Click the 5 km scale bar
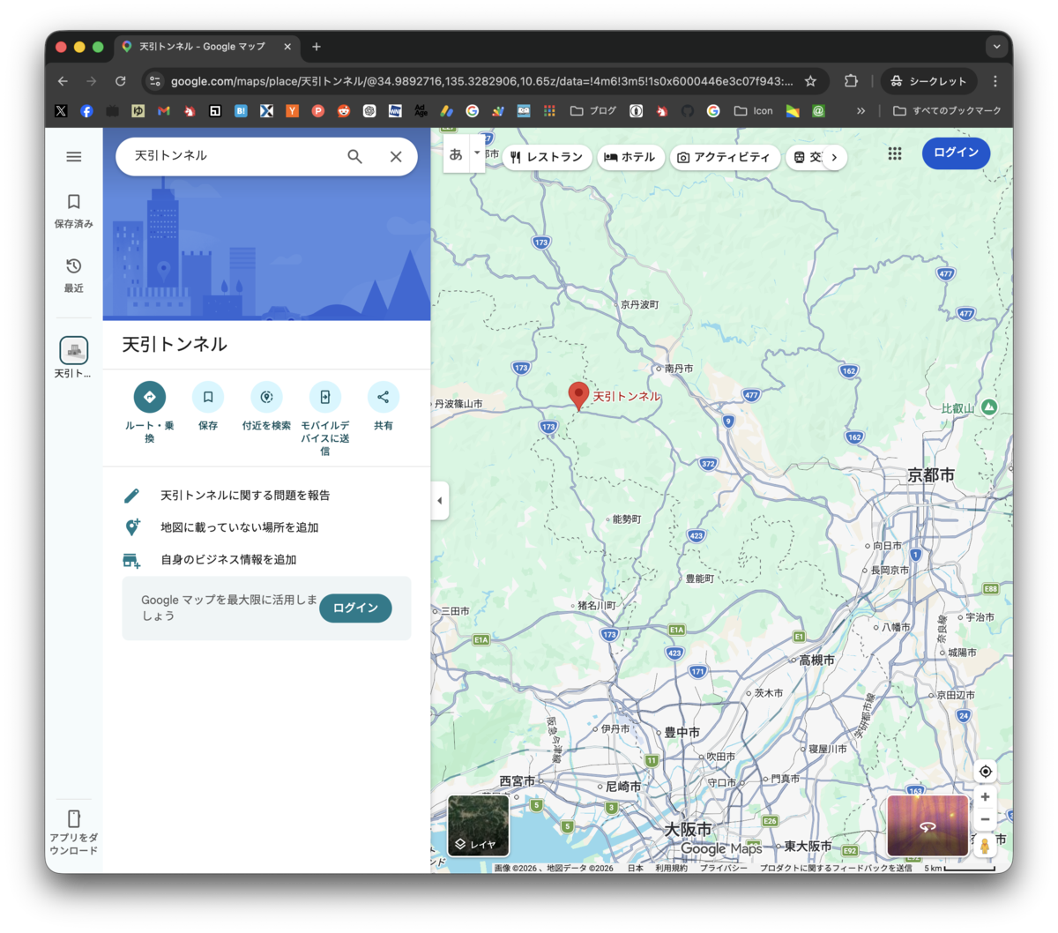 click(x=959, y=868)
